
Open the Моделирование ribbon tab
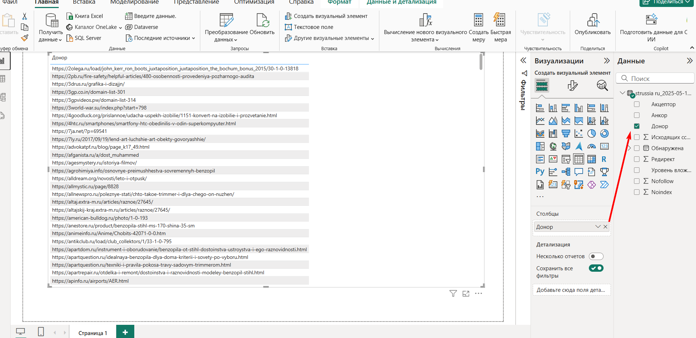134,2
